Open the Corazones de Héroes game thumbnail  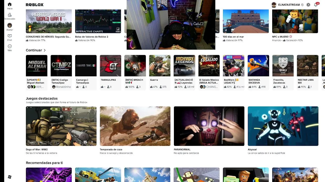click(49, 21)
